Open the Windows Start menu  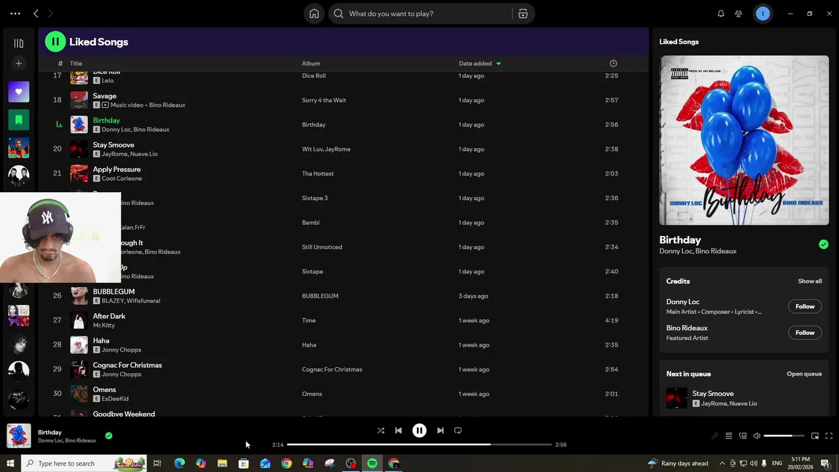click(10, 463)
